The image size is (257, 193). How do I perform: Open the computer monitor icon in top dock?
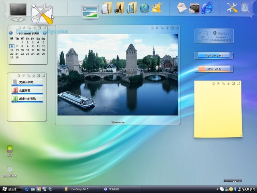(18, 12)
